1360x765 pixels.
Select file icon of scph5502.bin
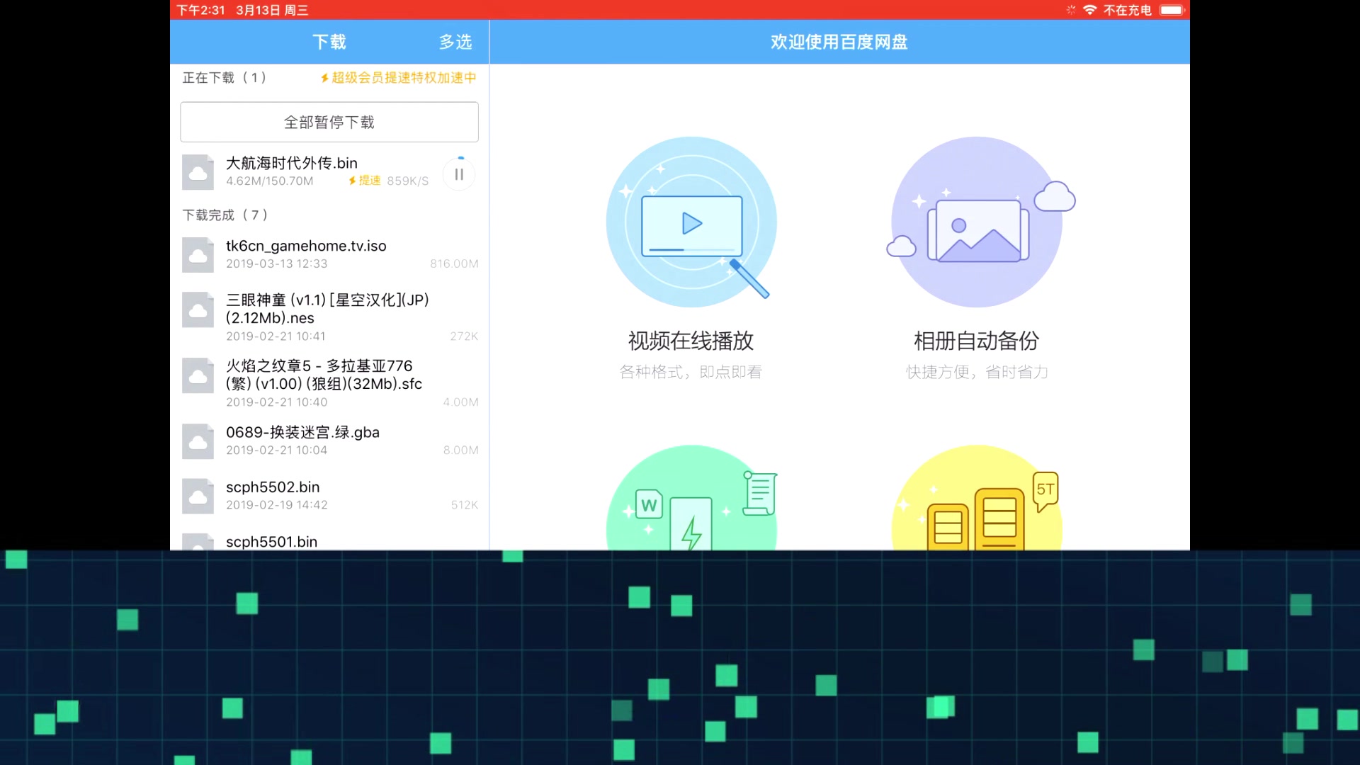[198, 496]
